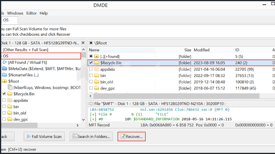Tick the appdata checkbox in file list
The height and width of the screenshot is (154, 275).
(91, 69)
